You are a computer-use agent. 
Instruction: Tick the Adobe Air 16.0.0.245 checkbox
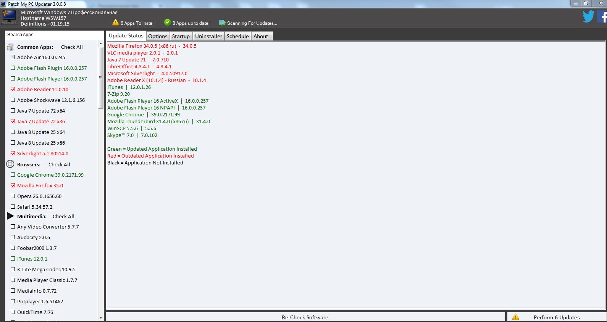(13, 57)
